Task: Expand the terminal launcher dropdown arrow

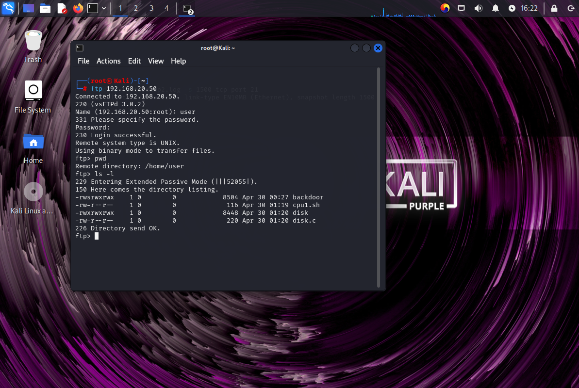Action: tap(104, 8)
